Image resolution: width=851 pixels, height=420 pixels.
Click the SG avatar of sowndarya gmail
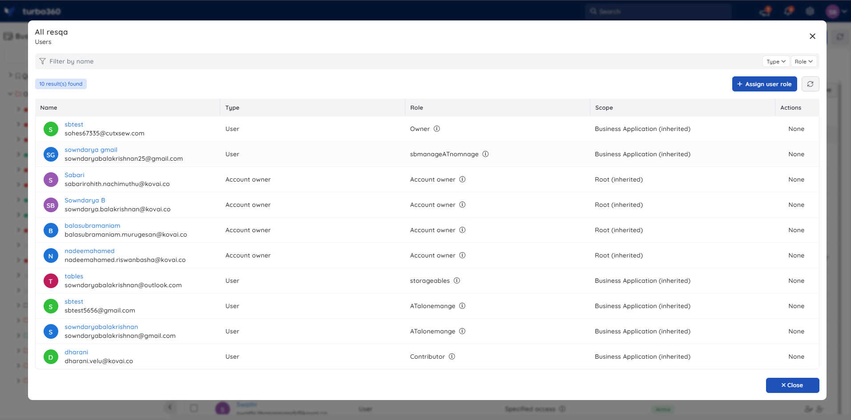(51, 155)
